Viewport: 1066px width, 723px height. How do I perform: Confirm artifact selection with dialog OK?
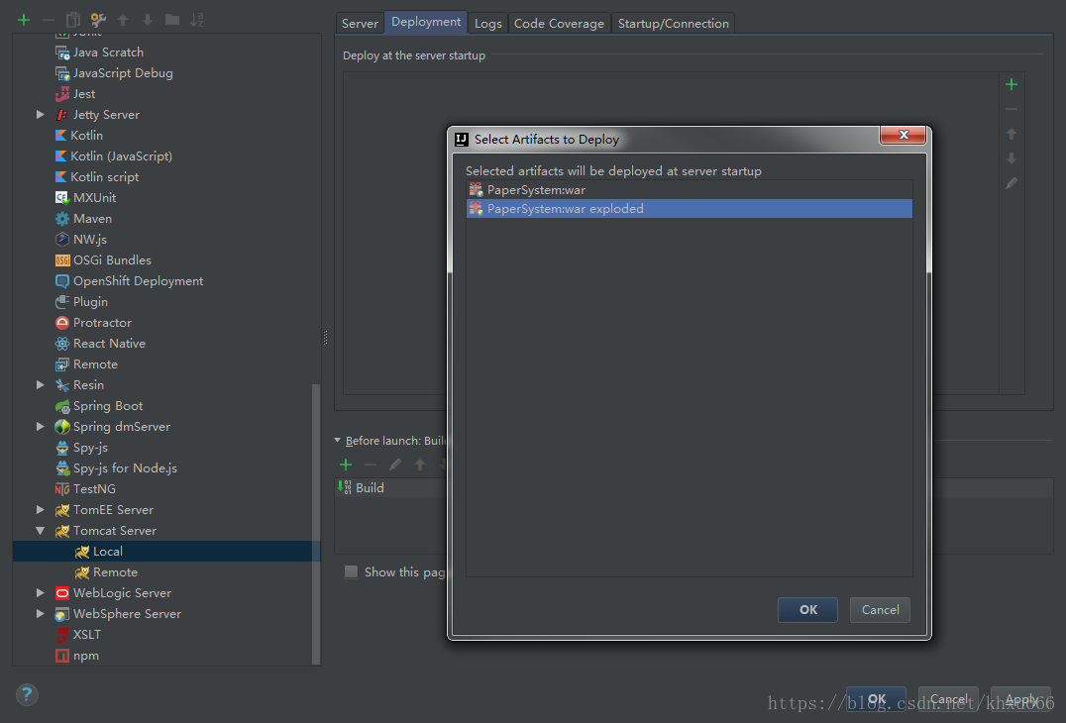[x=807, y=609]
